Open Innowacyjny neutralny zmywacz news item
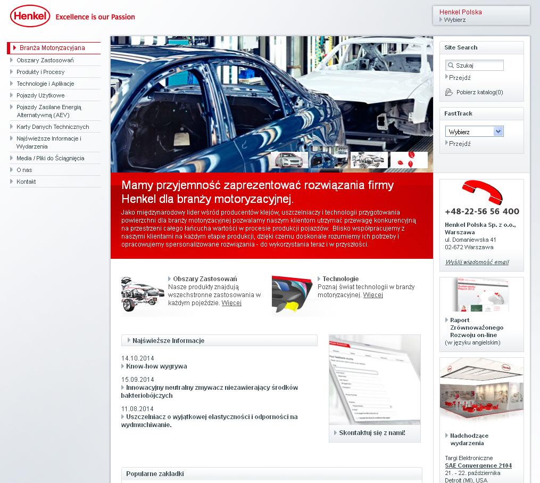 tap(210, 391)
